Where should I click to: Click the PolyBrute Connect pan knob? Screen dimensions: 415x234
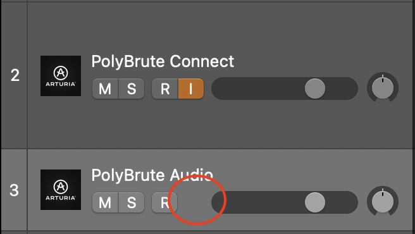pyautogui.click(x=383, y=88)
